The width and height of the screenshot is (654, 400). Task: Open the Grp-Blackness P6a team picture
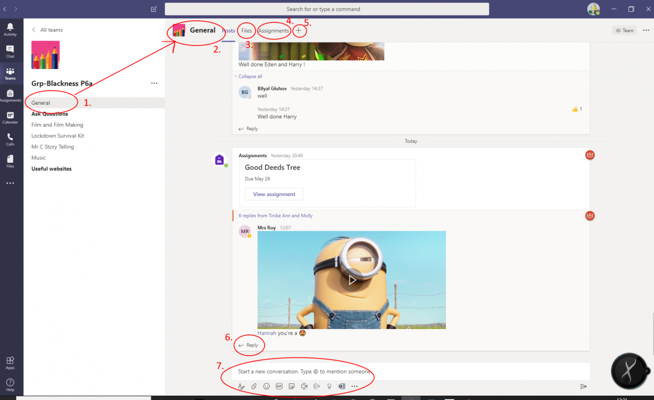pyautogui.click(x=46, y=55)
